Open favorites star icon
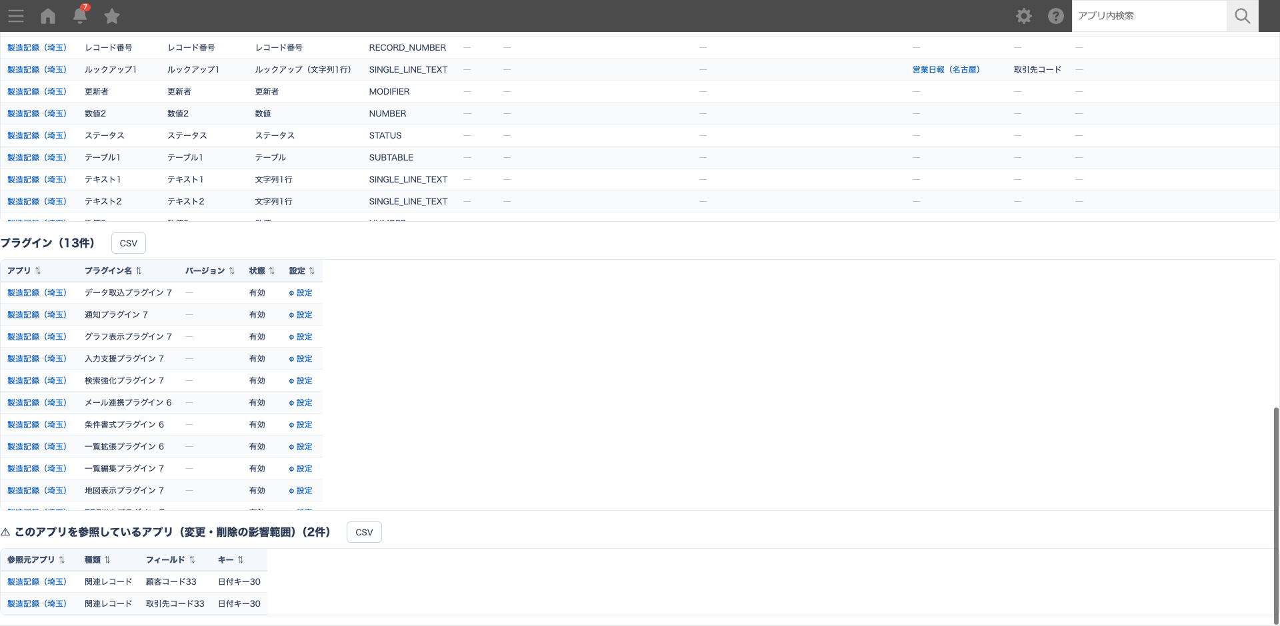 pos(112,16)
